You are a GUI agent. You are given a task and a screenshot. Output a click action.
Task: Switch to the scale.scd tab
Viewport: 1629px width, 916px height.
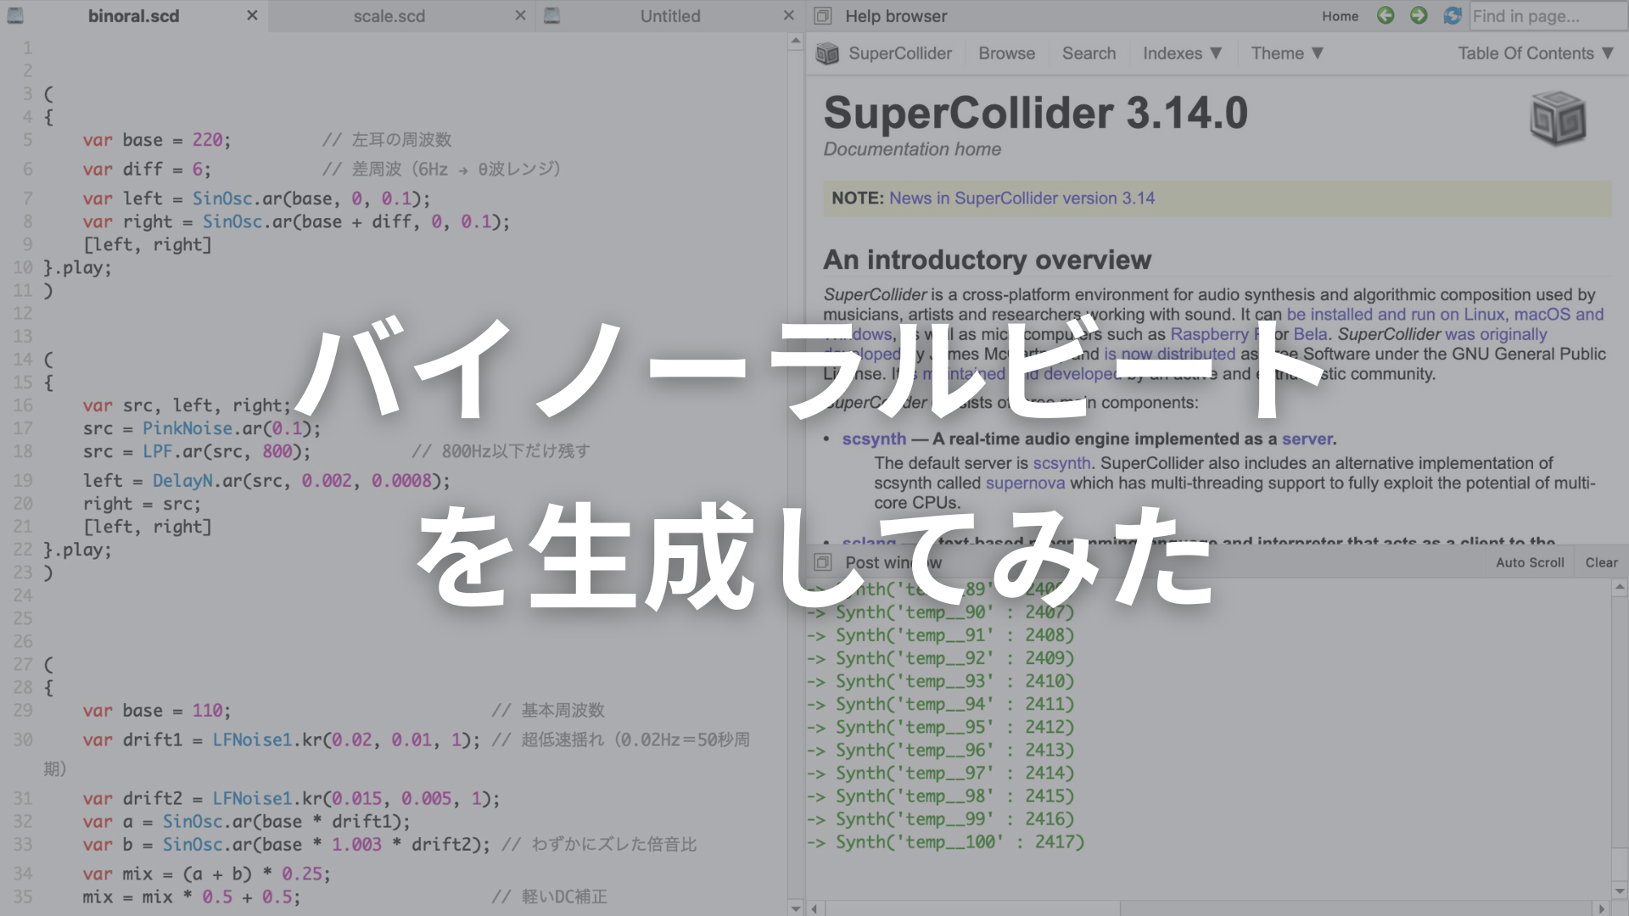[x=389, y=16]
